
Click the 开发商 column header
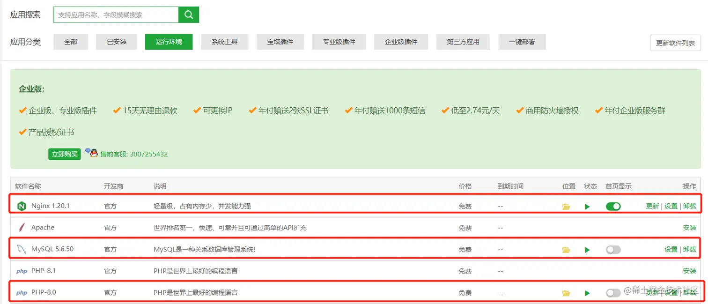point(114,186)
